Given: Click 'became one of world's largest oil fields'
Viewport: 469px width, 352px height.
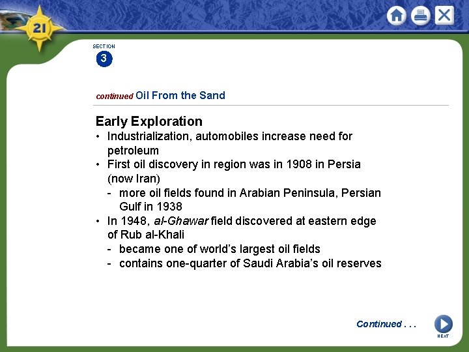Looking at the screenshot, I should coord(220,249).
